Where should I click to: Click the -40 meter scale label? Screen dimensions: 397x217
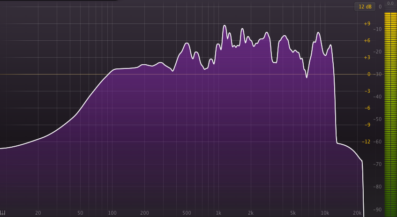377,97
